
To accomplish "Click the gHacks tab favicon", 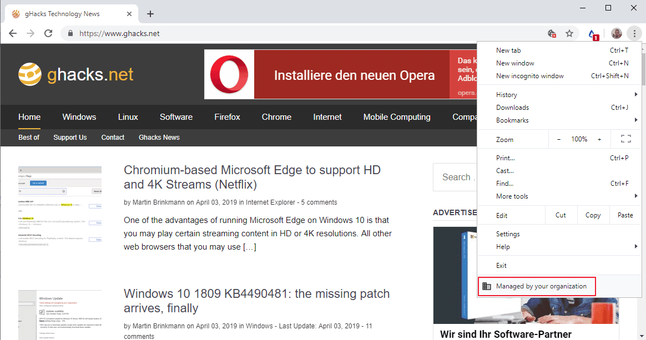I will [x=16, y=14].
